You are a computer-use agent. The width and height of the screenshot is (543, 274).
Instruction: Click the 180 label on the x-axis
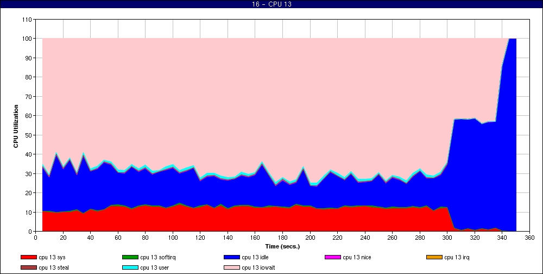click(282, 238)
